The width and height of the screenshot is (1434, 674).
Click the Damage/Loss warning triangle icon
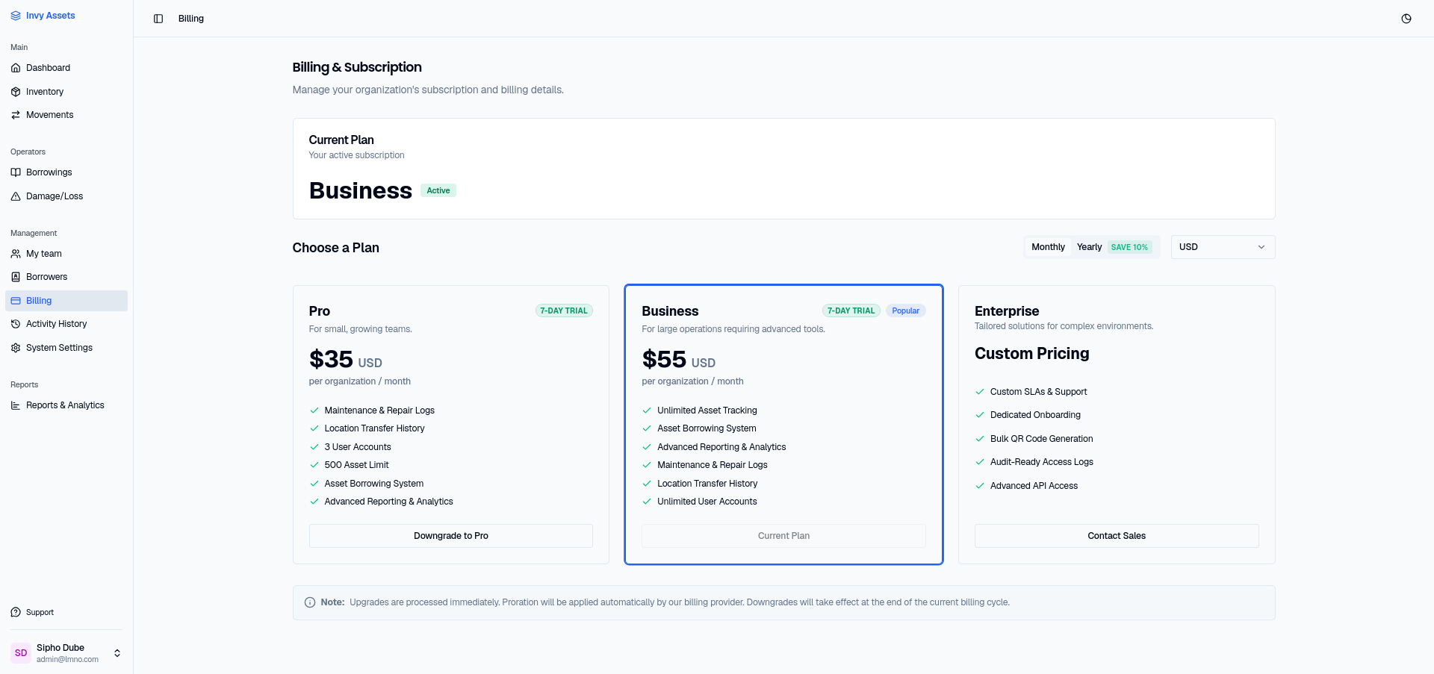[16, 196]
